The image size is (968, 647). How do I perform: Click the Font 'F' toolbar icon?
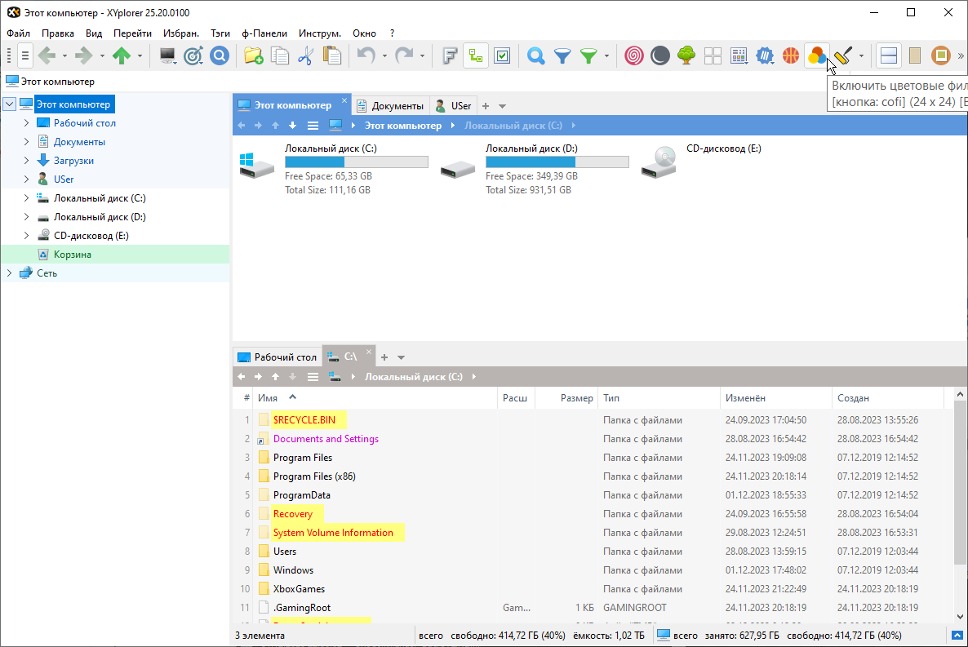(x=450, y=55)
